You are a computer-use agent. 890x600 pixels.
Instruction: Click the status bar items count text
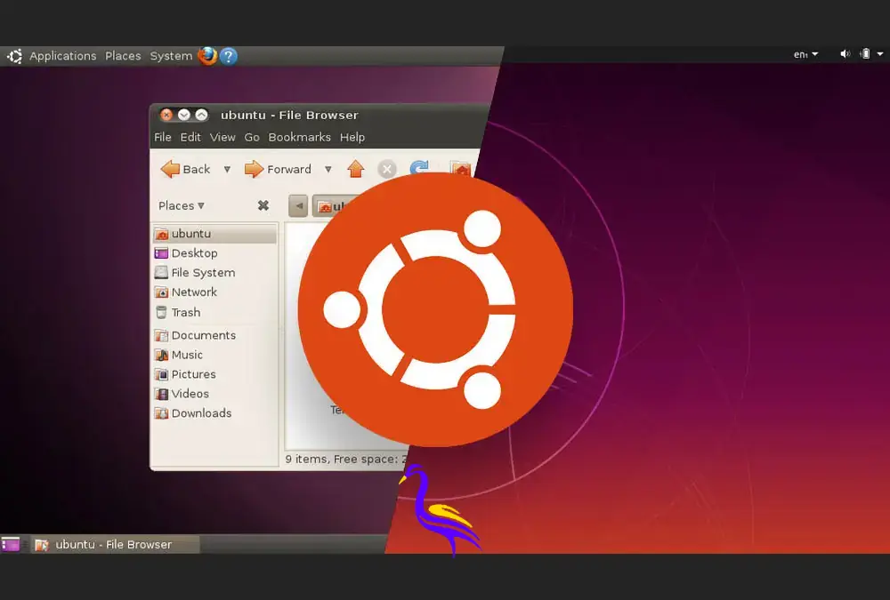tap(346, 459)
